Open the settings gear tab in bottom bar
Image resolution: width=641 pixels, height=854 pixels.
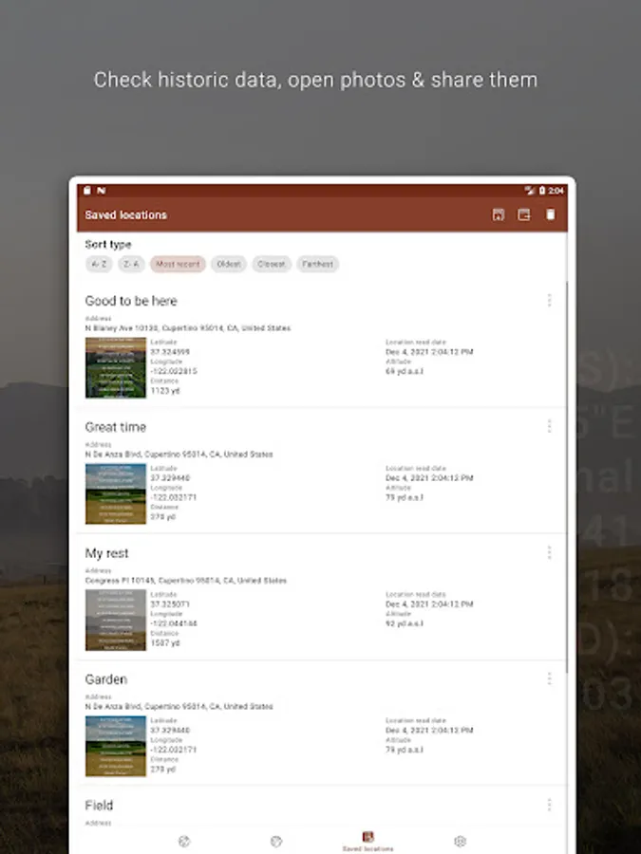pyautogui.click(x=460, y=842)
